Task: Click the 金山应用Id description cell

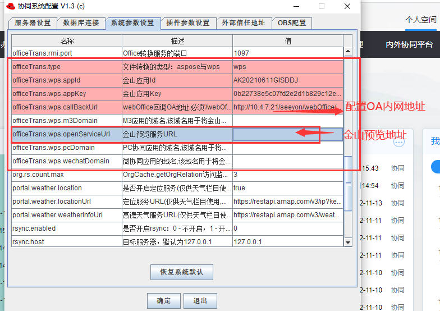Action: pos(177,80)
